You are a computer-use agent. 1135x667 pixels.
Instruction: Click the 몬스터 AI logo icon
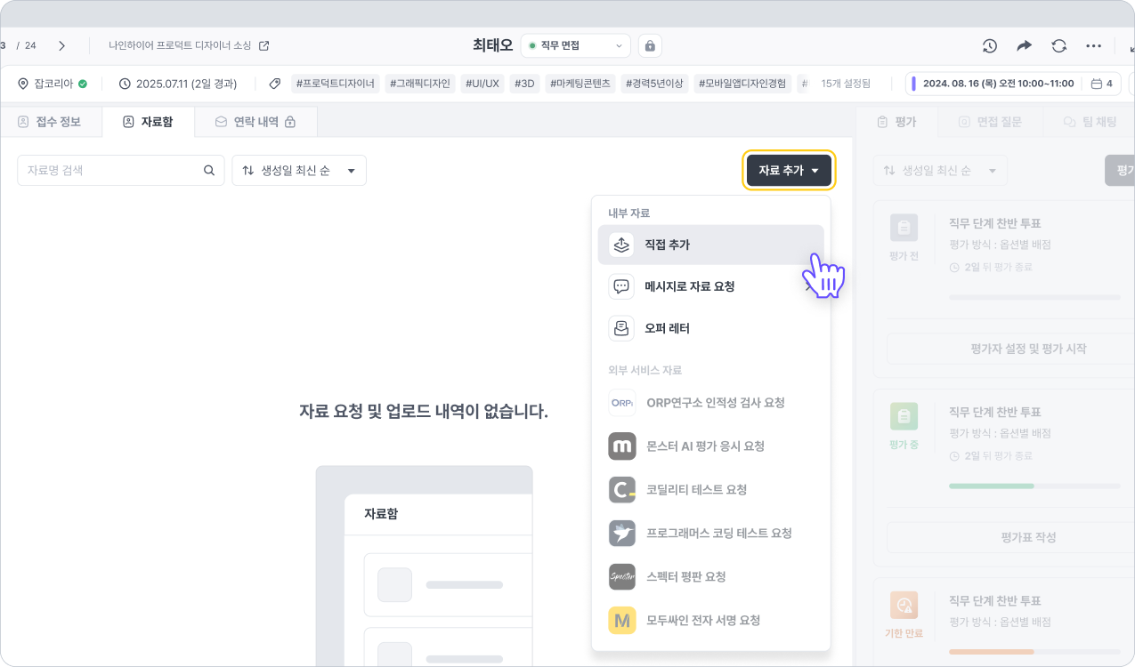tap(622, 446)
